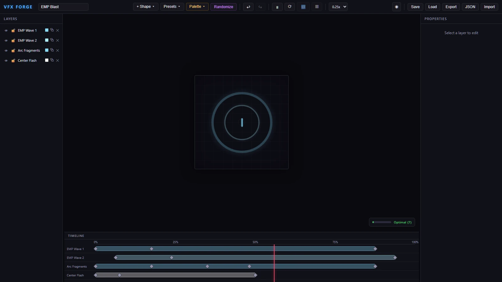
Task: Select Center Flash end keyframe
Action: point(255,275)
